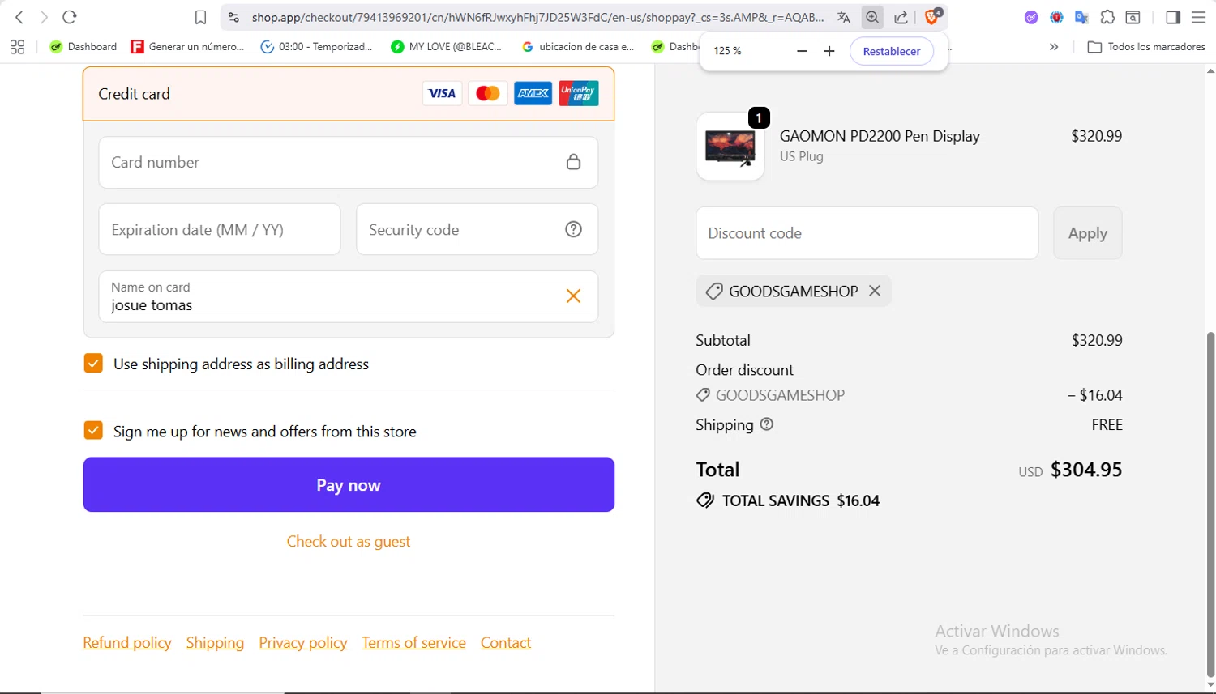
Task: Click the Apply discount button
Action: (x=1087, y=233)
